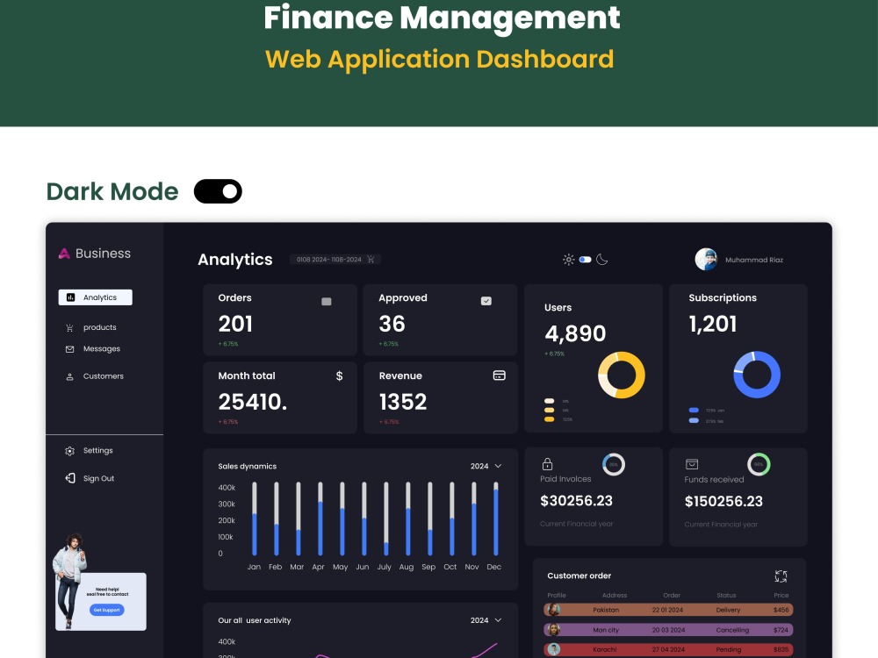Image resolution: width=878 pixels, height=658 pixels.
Task: Choose Sign Out in the sidebar
Action: click(x=90, y=478)
